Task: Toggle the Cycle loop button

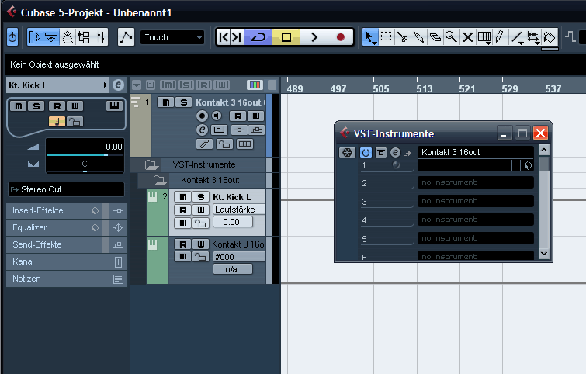Action: [x=258, y=37]
